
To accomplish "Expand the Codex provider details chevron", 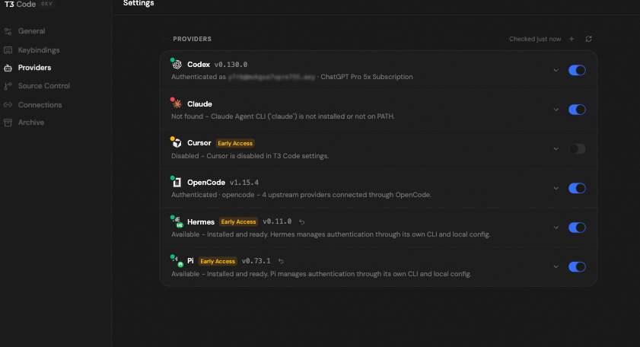I will (x=556, y=70).
